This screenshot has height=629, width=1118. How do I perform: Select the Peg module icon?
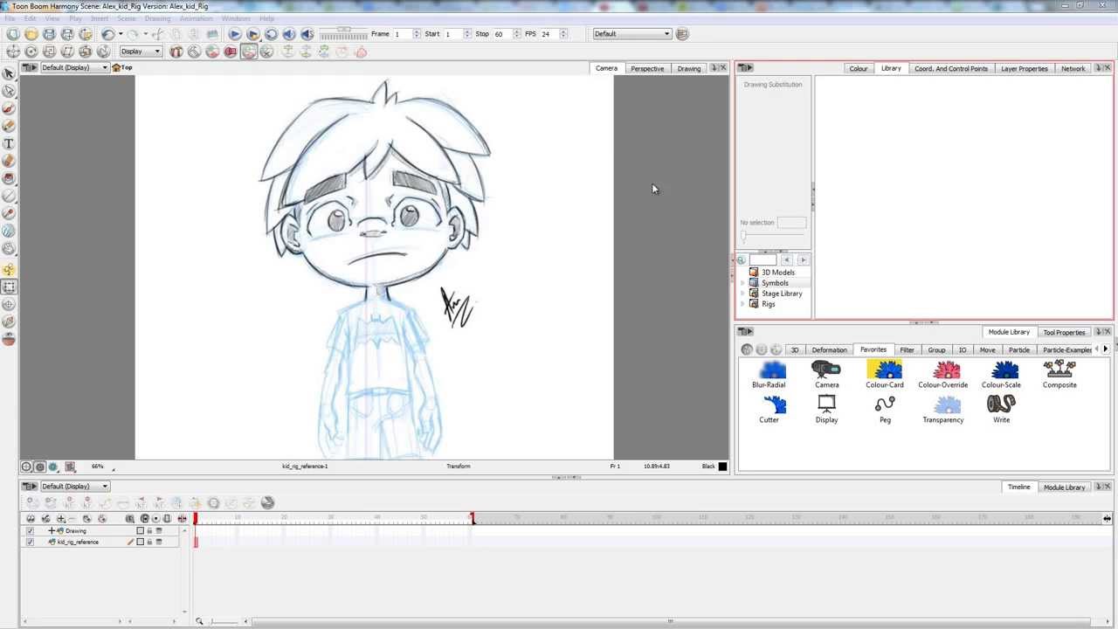[x=885, y=405]
